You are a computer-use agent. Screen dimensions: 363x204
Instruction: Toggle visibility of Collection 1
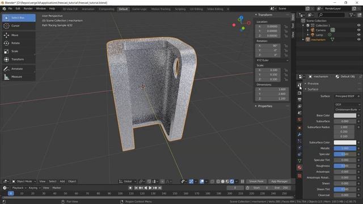point(358,25)
